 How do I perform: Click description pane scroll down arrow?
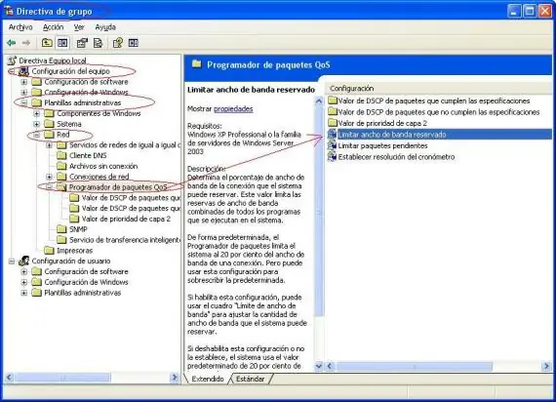click(319, 366)
